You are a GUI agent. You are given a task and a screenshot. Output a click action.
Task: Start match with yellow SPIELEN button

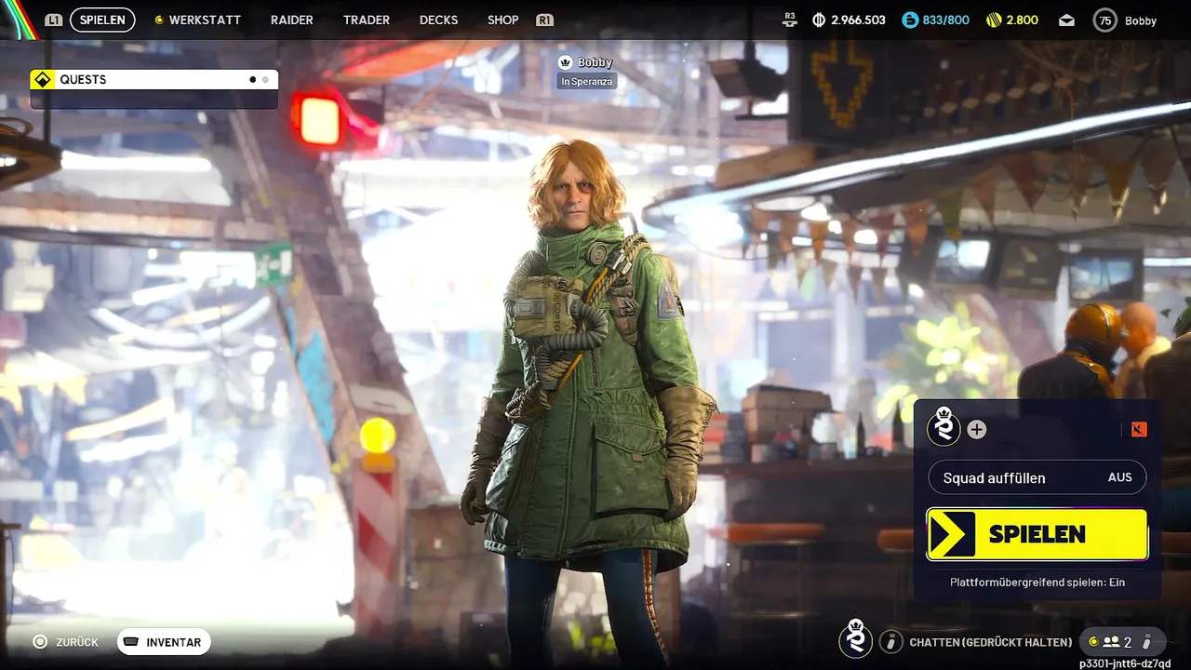[x=1037, y=534]
